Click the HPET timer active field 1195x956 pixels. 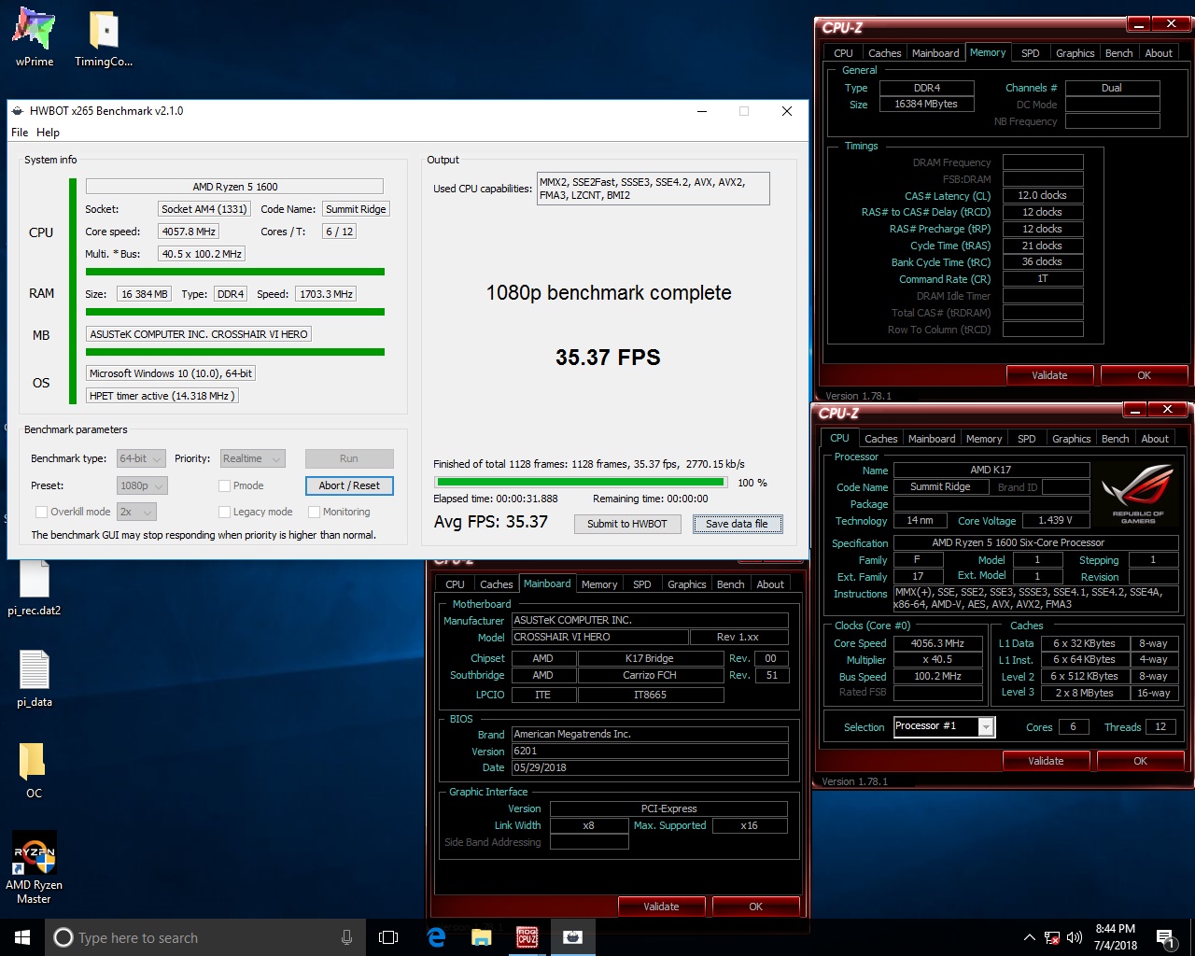162,396
